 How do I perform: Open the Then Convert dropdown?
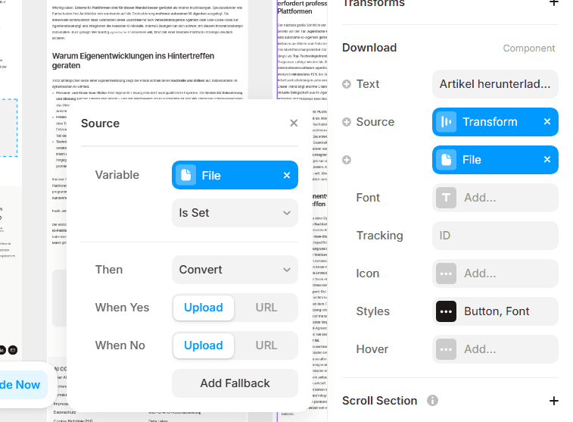(235, 270)
